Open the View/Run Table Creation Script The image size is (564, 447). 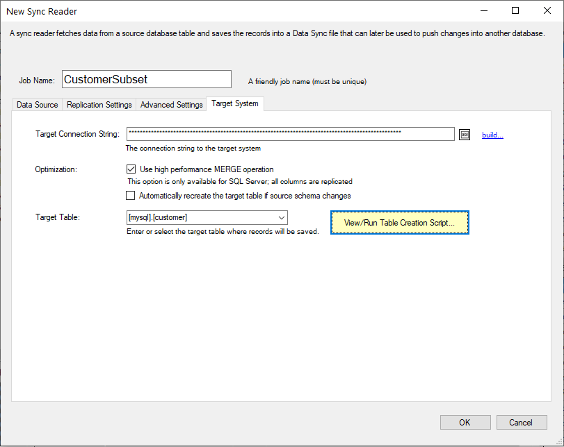point(399,223)
